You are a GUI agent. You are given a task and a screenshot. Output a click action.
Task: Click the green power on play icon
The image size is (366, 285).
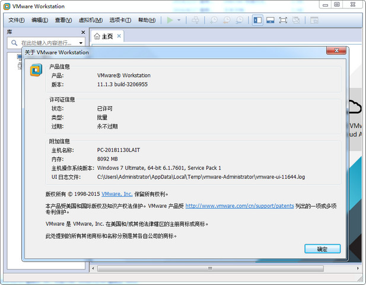(170, 20)
